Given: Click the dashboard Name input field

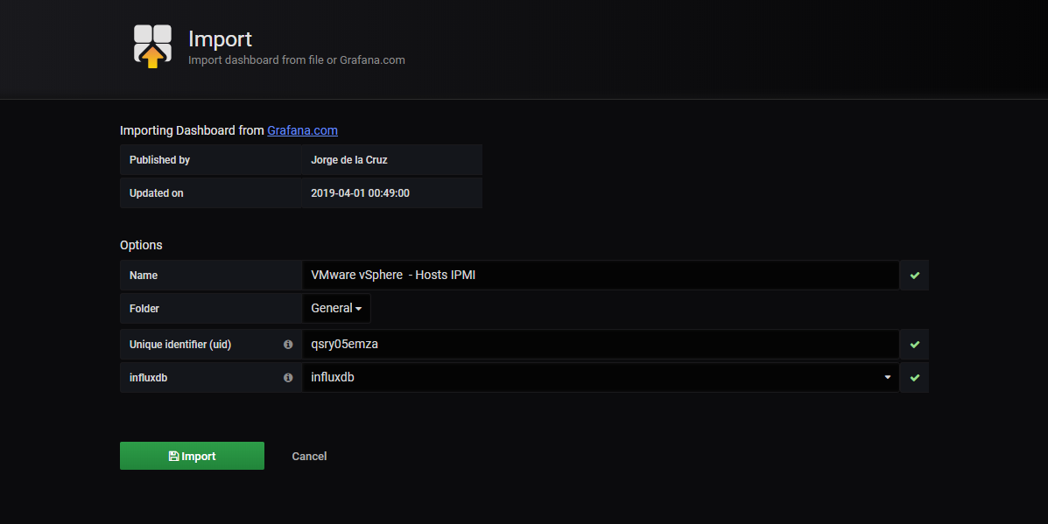Looking at the screenshot, I should pyautogui.click(x=601, y=275).
